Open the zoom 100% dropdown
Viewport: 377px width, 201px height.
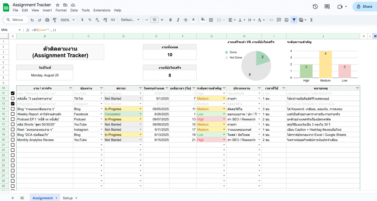(68, 20)
